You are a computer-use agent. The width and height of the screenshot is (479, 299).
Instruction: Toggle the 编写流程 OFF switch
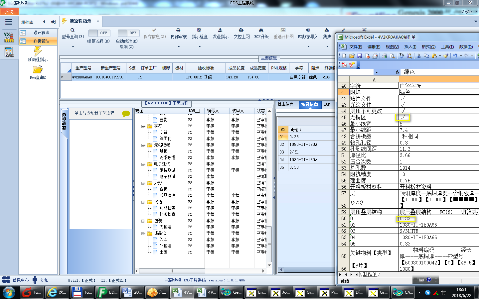(x=99, y=33)
